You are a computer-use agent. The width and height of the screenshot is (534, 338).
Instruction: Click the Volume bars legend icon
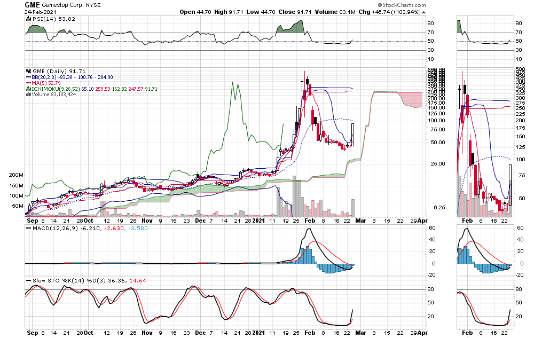29,95
